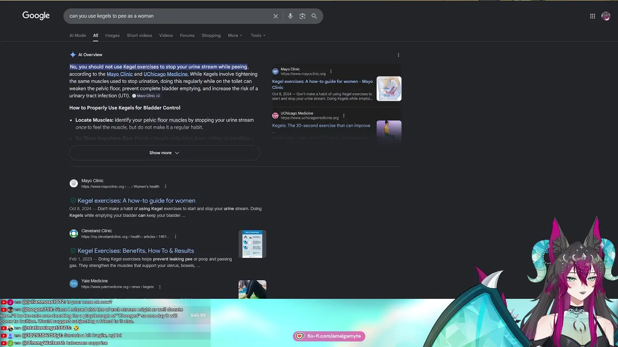This screenshot has height=347, width=618.
Task: Open 'Kegel Exercises: Benefits, How To & Results'
Action: (x=136, y=251)
